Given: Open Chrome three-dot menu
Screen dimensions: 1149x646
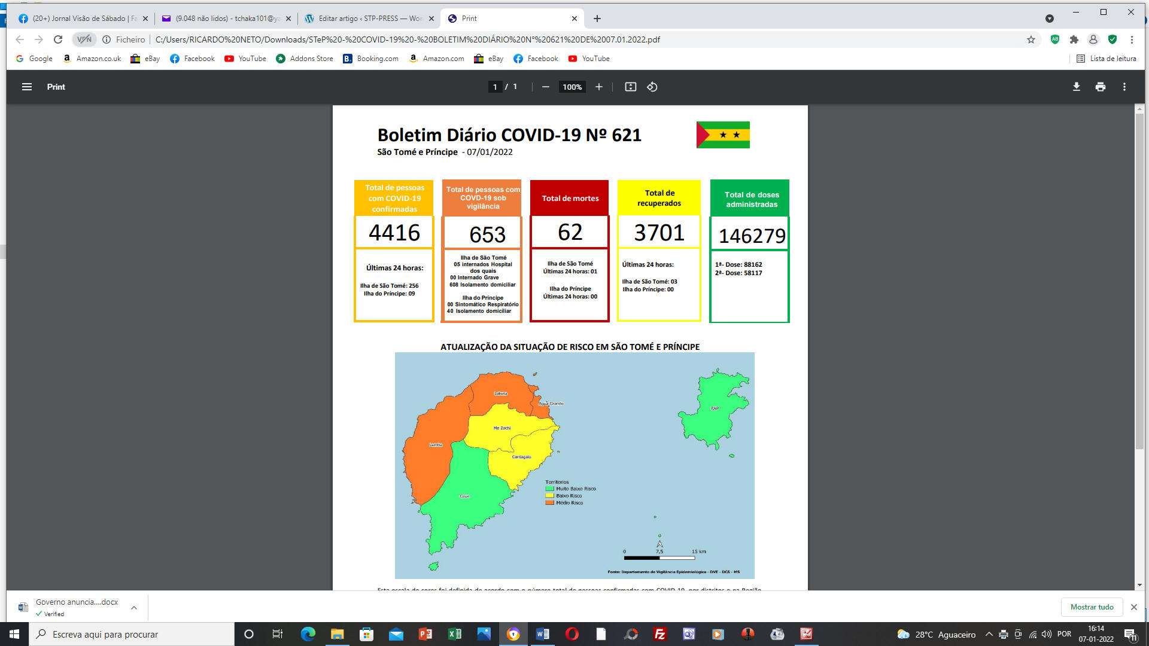Looking at the screenshot, I should click(x=1132, y=39).
